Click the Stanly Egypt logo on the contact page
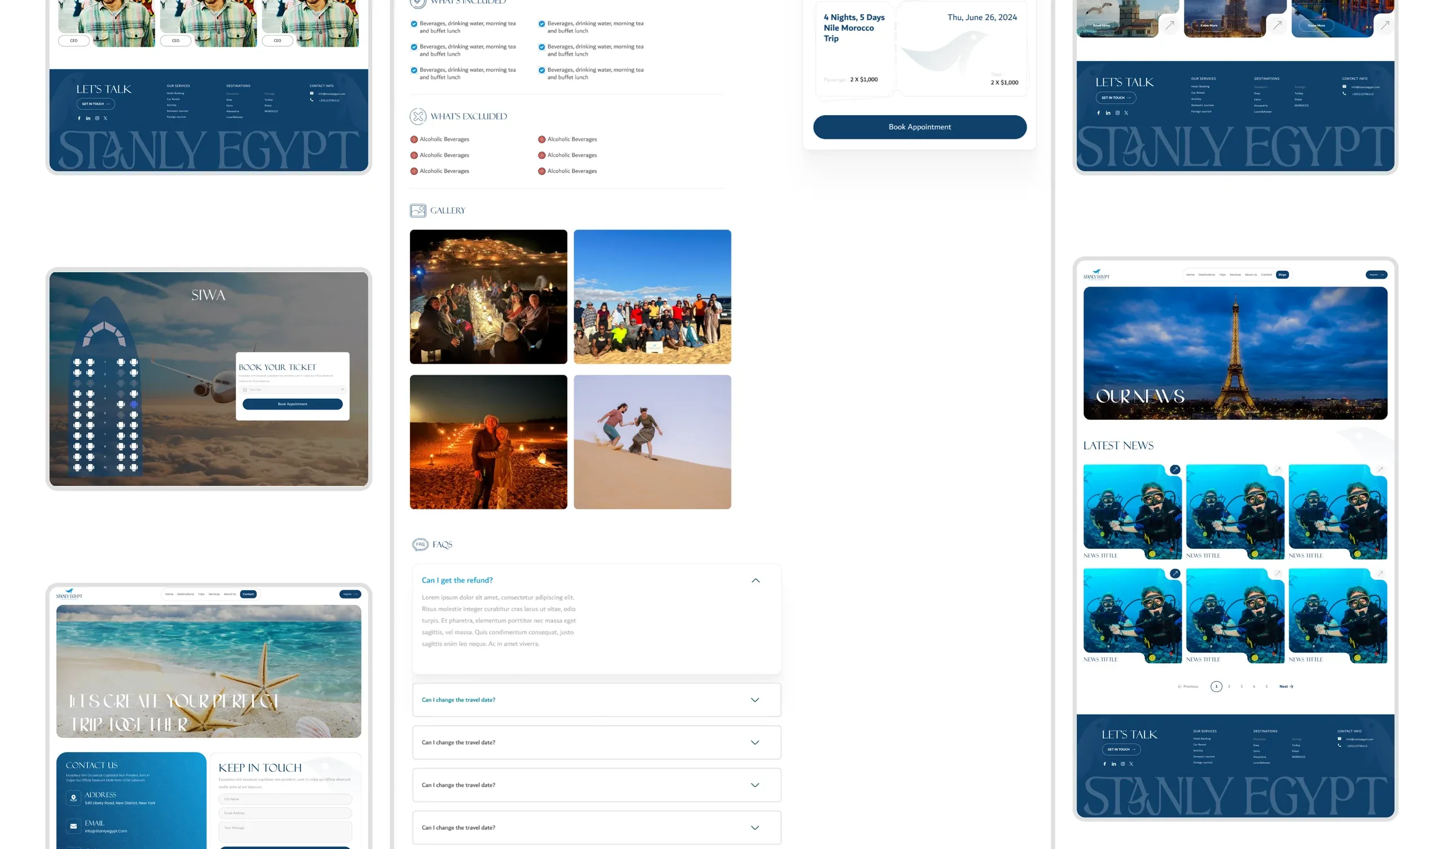This screenshot has width=1444, height=849. click(x=69, y=593)
